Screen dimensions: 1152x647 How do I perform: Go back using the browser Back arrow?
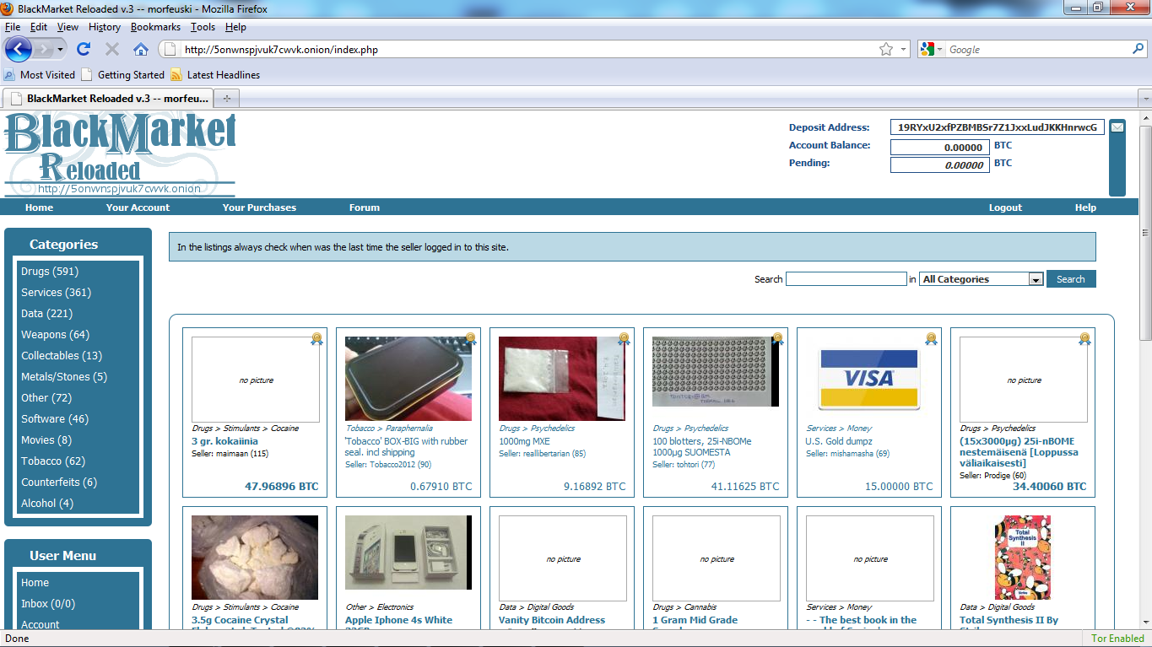(x=19, y=49)
